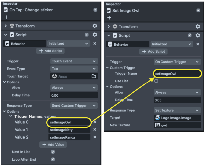Open the Script gear settings in right inspector

(x=198, y=35)
